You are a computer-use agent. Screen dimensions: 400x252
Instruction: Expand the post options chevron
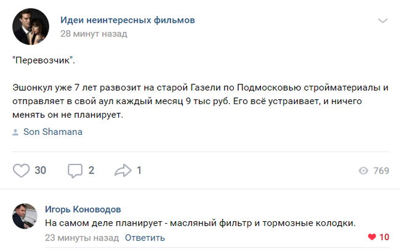tap(383, 21)
